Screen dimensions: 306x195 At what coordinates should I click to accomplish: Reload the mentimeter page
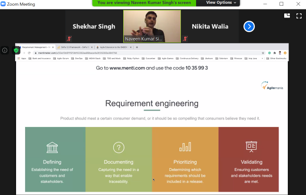tap(29, 53)
